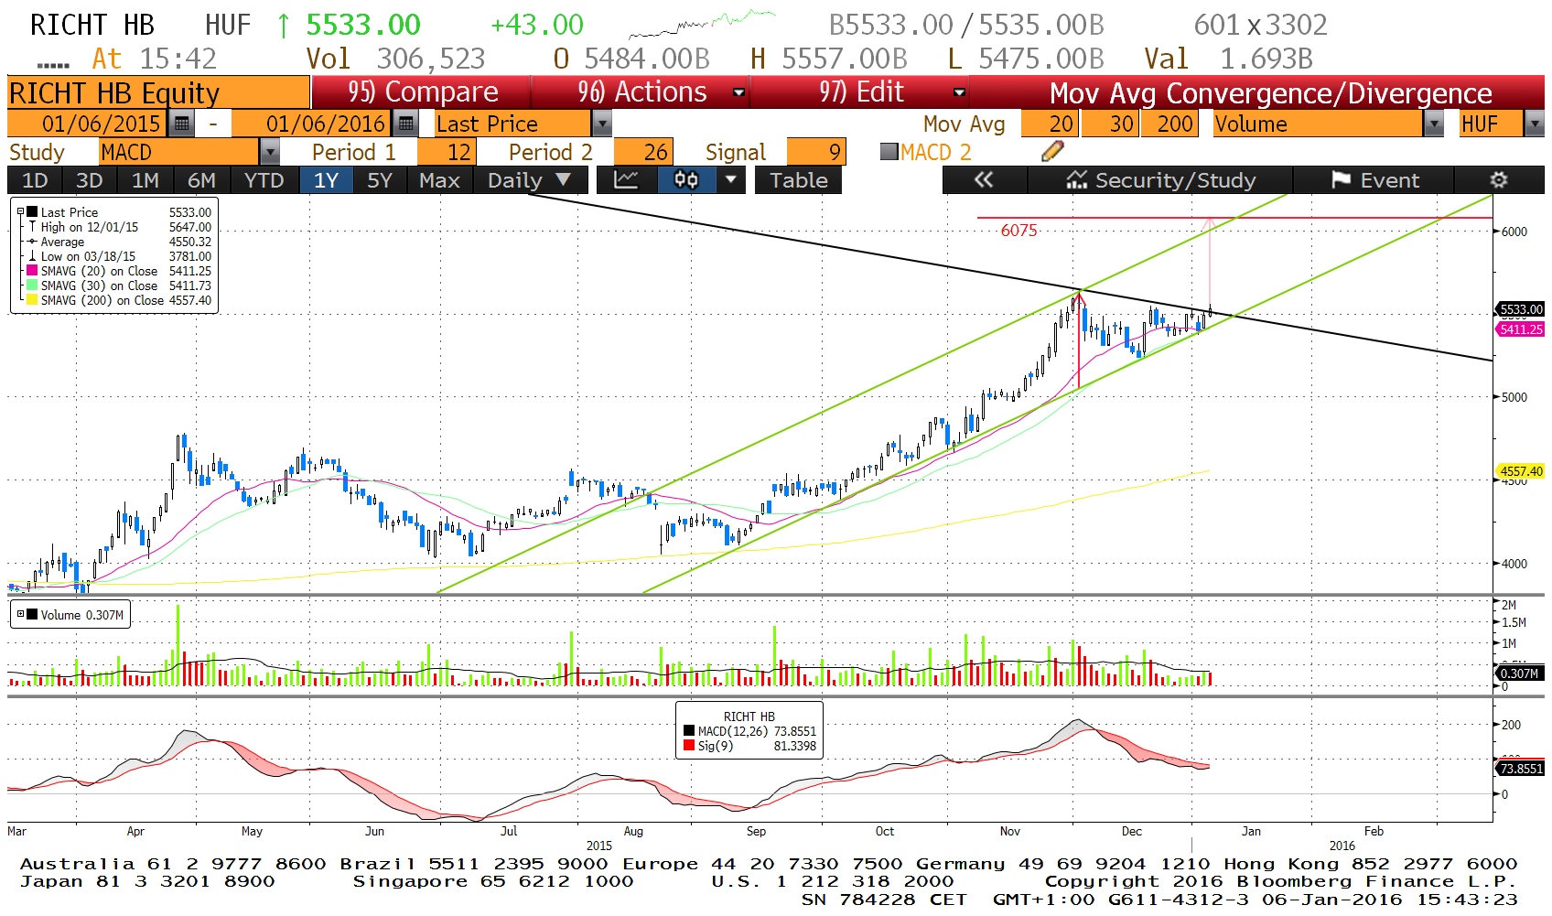Select the candlestick chart type icon
Image resolution: width=1552 pixels, height=916 pixels.
[686, 180]
